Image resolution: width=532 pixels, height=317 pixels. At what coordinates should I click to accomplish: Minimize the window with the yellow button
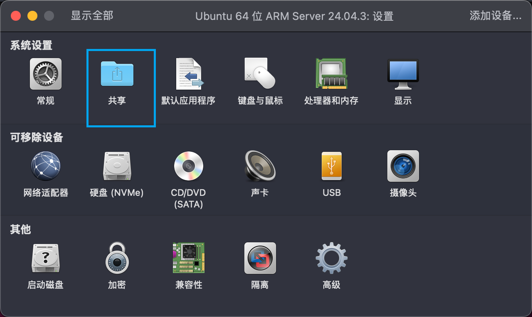(x=32, y=16)
